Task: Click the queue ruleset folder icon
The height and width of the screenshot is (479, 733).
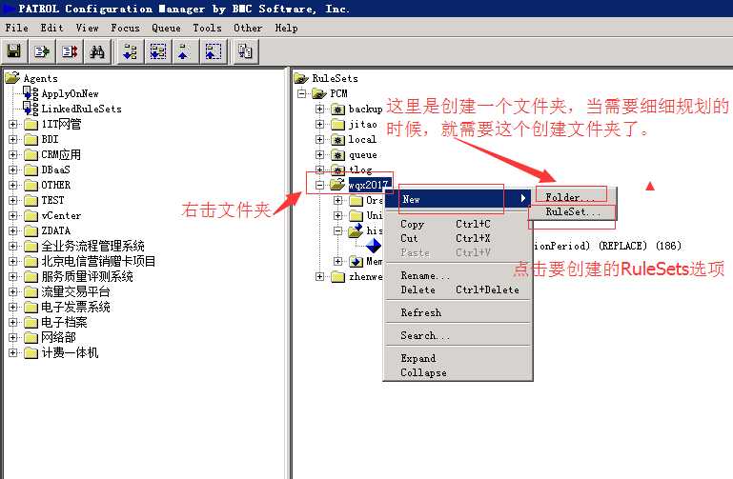Action: [x=338, y=155]
